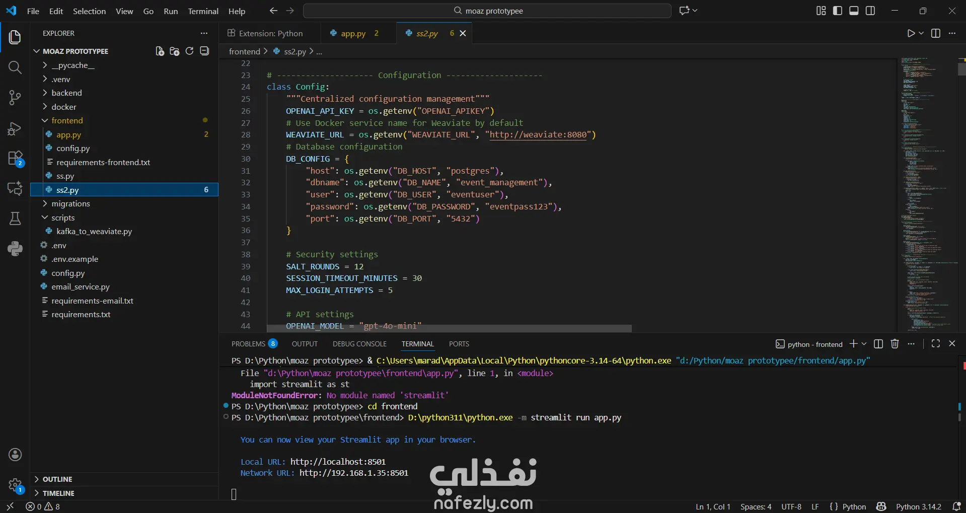
Task: Open the Run and Debug view
Action: [x=15, y=128]
